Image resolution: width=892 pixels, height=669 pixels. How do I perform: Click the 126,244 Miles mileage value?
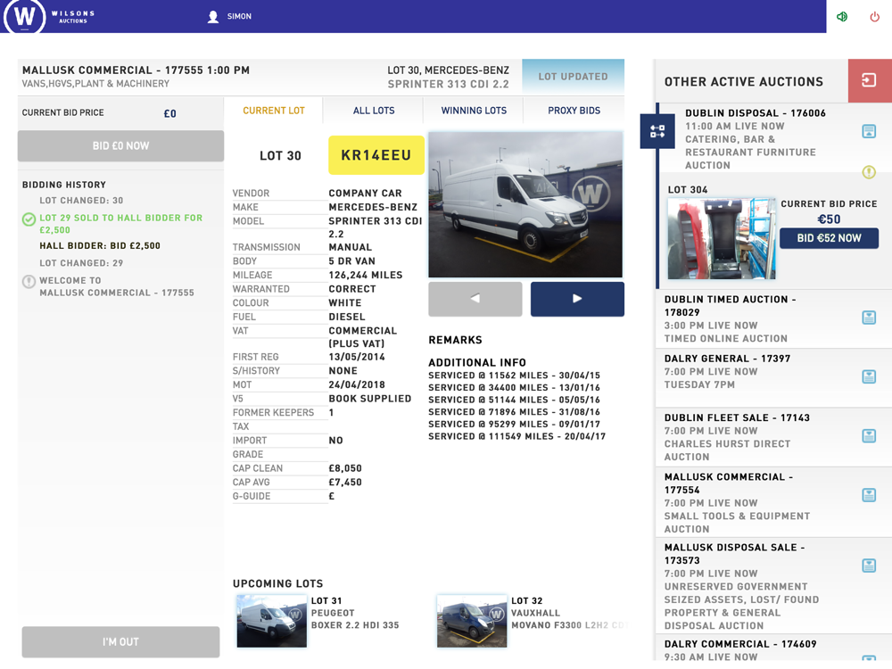coord(365,275)
